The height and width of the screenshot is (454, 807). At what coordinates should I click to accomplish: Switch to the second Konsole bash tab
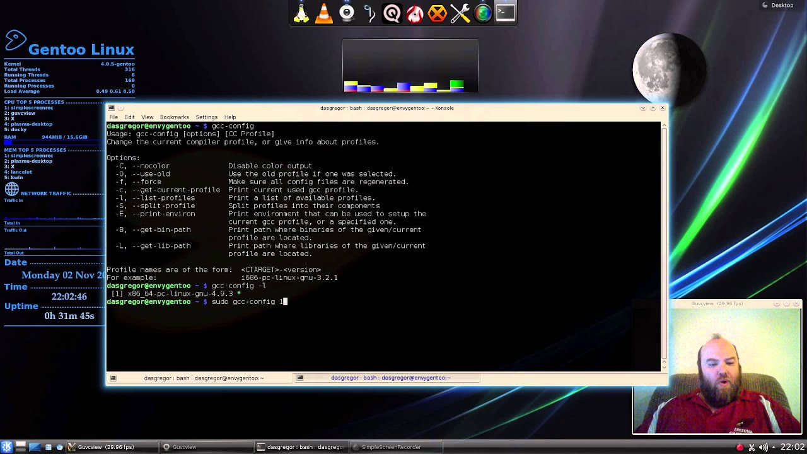387,378
